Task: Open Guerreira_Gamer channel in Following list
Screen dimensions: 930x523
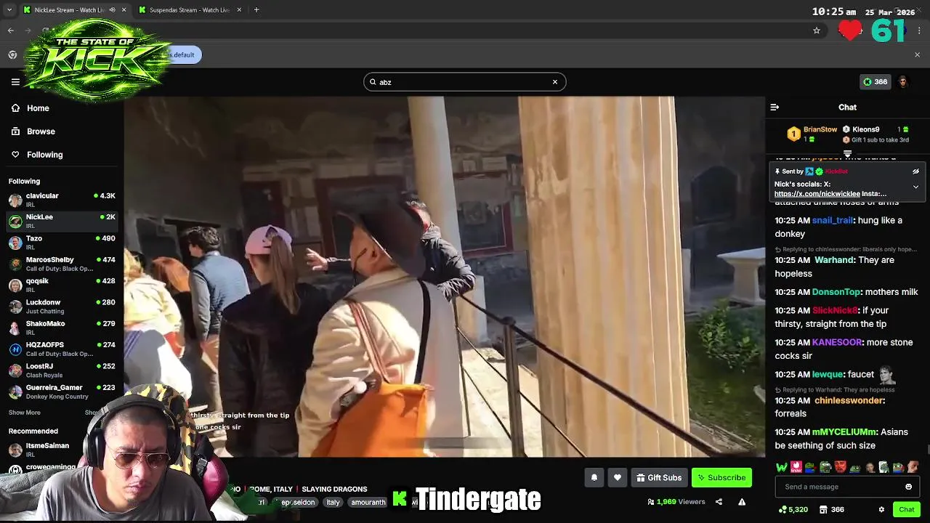Action: [62, 392]
